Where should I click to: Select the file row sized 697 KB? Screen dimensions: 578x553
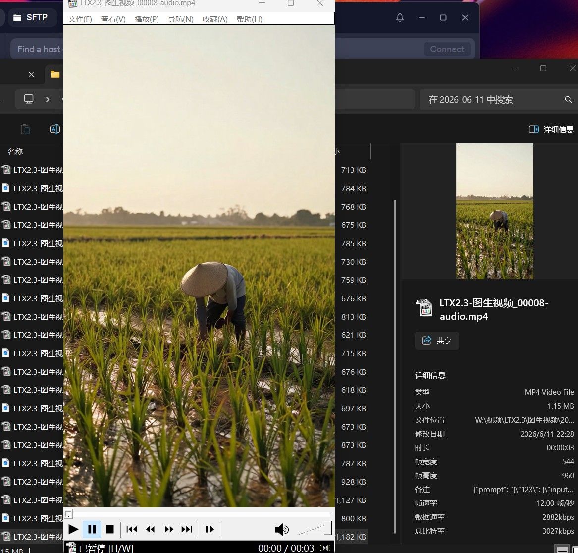tap(184, 408)
